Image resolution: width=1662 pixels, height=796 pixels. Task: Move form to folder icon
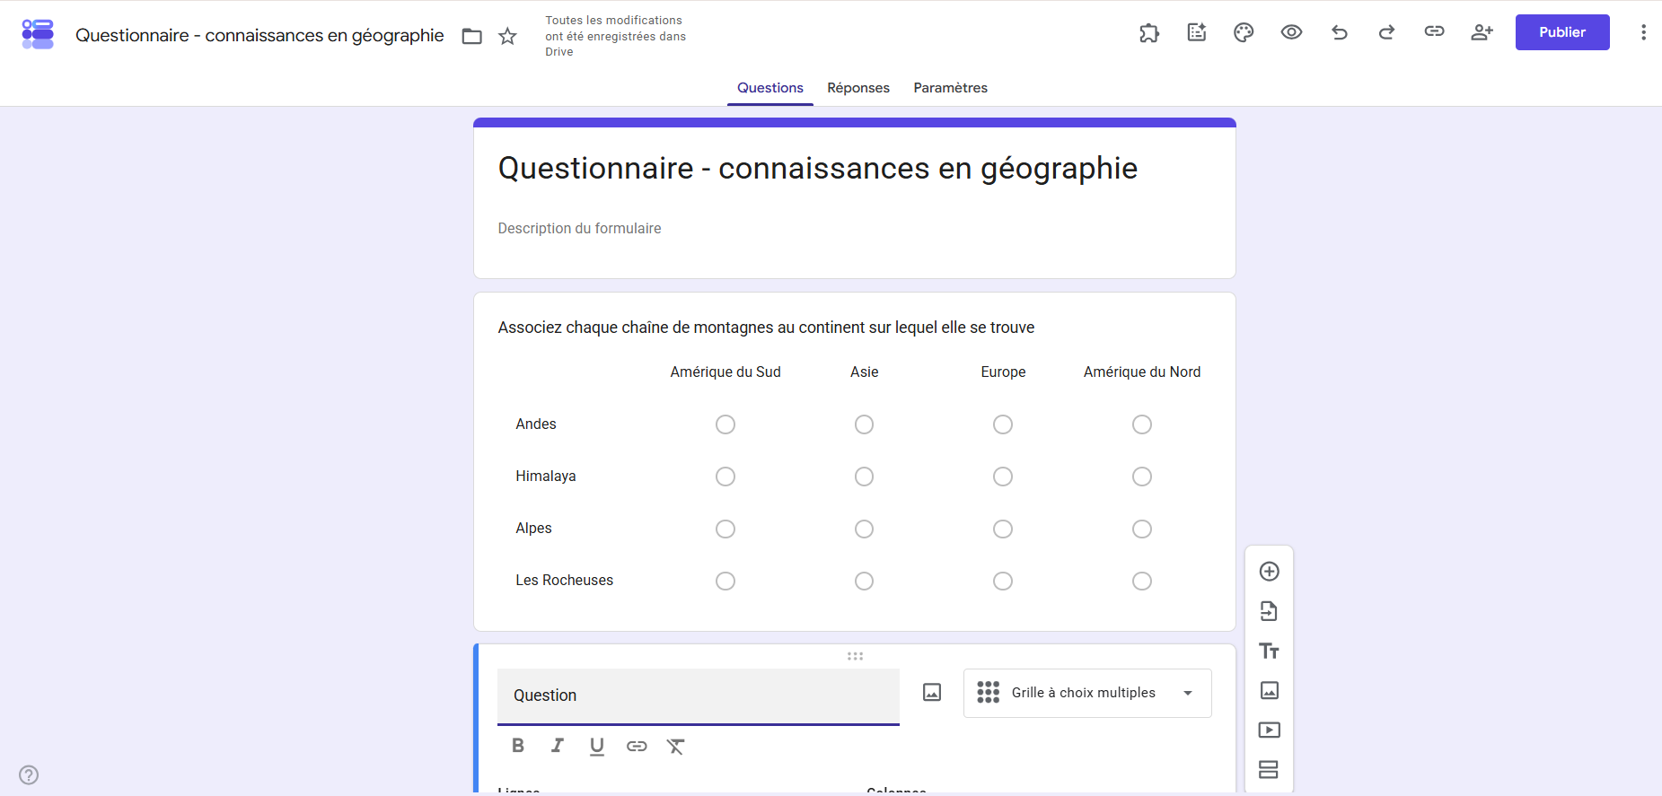click(471, 36)
